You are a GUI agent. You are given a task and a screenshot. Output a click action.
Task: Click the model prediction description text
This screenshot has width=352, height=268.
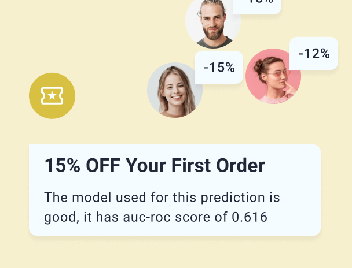[162, 207]
